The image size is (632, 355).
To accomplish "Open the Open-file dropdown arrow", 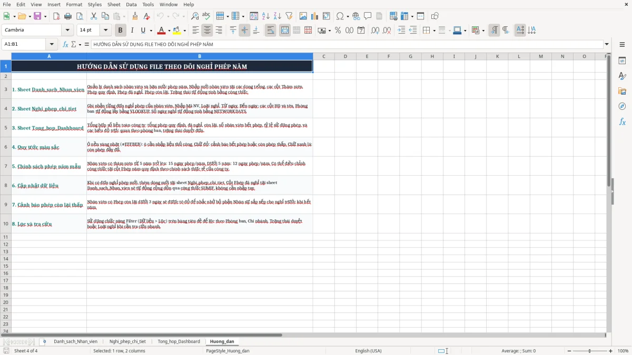I will (29, 16).
